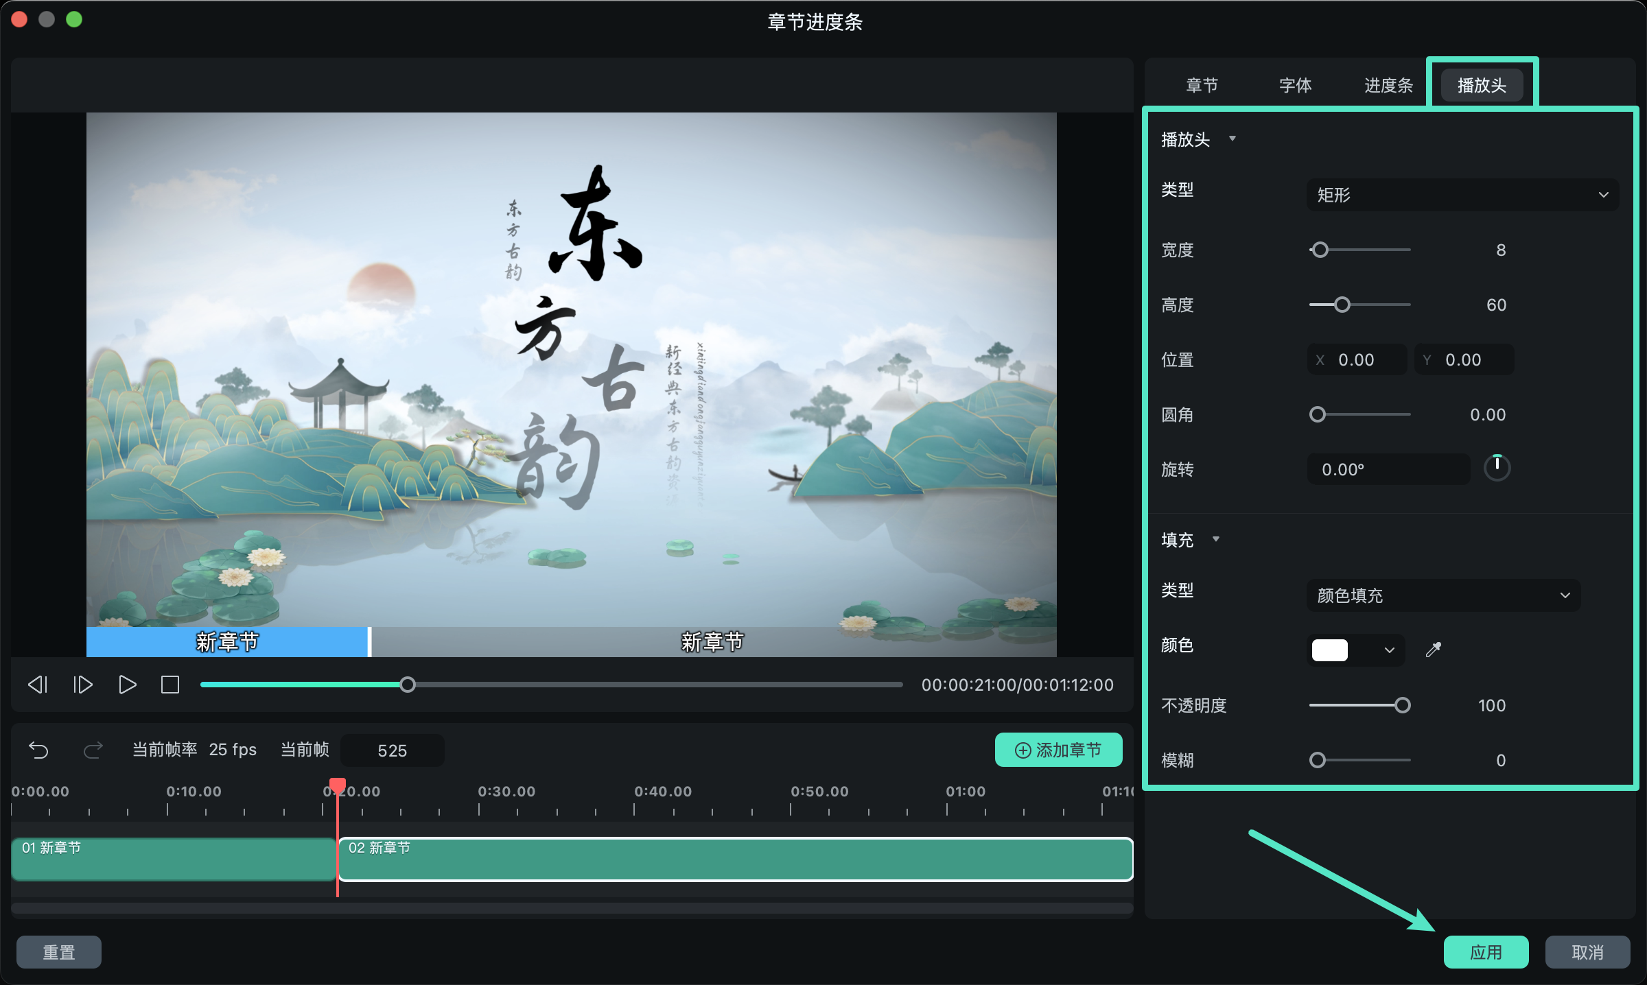The image size is (1647, 985).
Task: Click the 0:30.00 ruler mark
Action: pyautogui.click(x=506, y=791)
